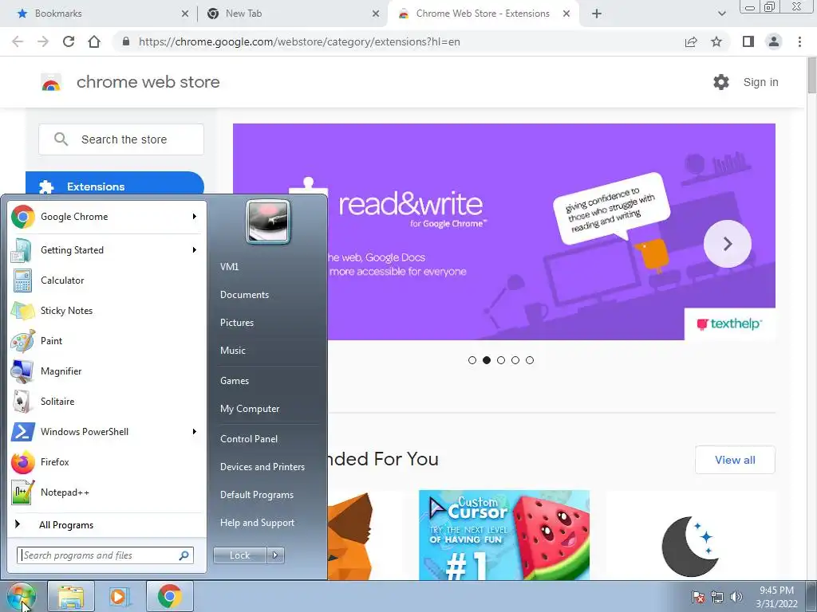Open a new browser tab
This screenshot has width=817, height=612.
coord(597,14)
